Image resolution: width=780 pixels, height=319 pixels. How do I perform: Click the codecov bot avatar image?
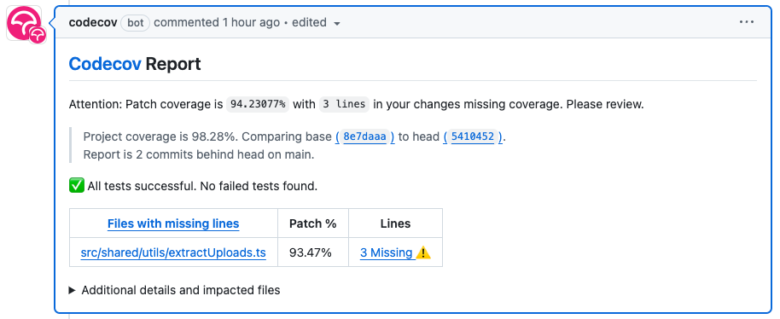23,23
